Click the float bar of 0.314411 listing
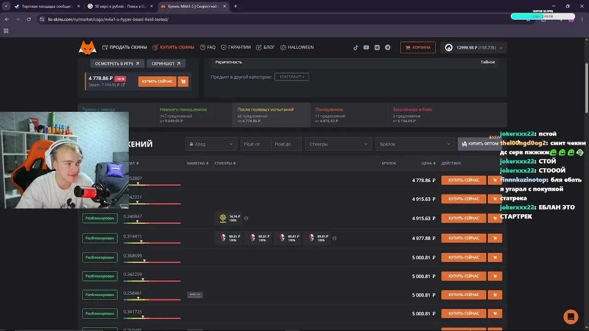The height and width of the screenshot is (331, 589). (x=152, y=242)
